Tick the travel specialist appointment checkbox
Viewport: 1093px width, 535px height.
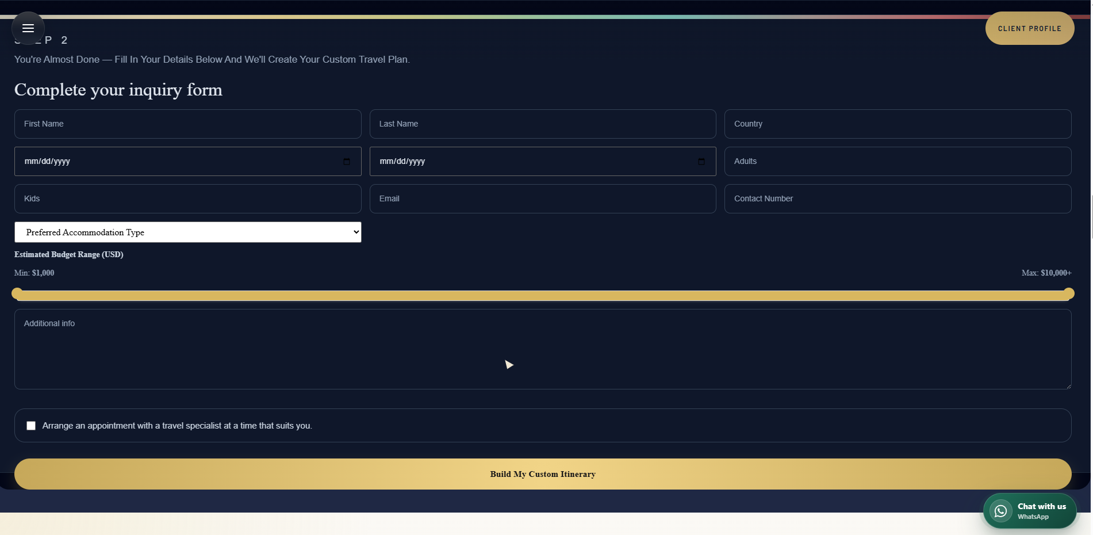pyautogui.click(x=31, y=426)
